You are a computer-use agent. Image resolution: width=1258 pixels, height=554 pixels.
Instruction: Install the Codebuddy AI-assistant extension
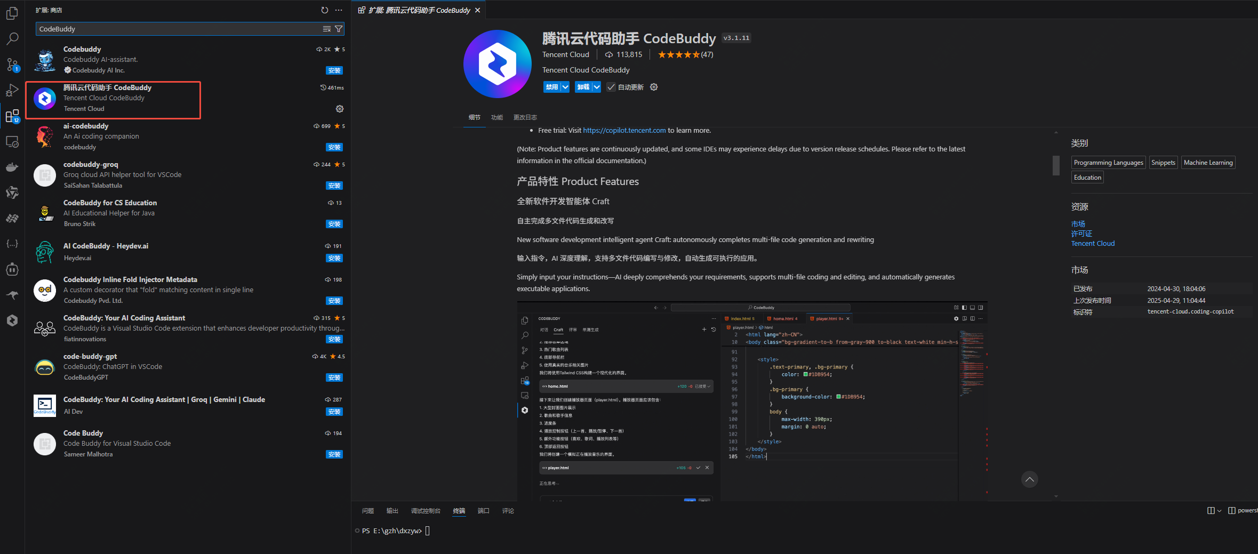pyautogui.click(x=334, y=70)
